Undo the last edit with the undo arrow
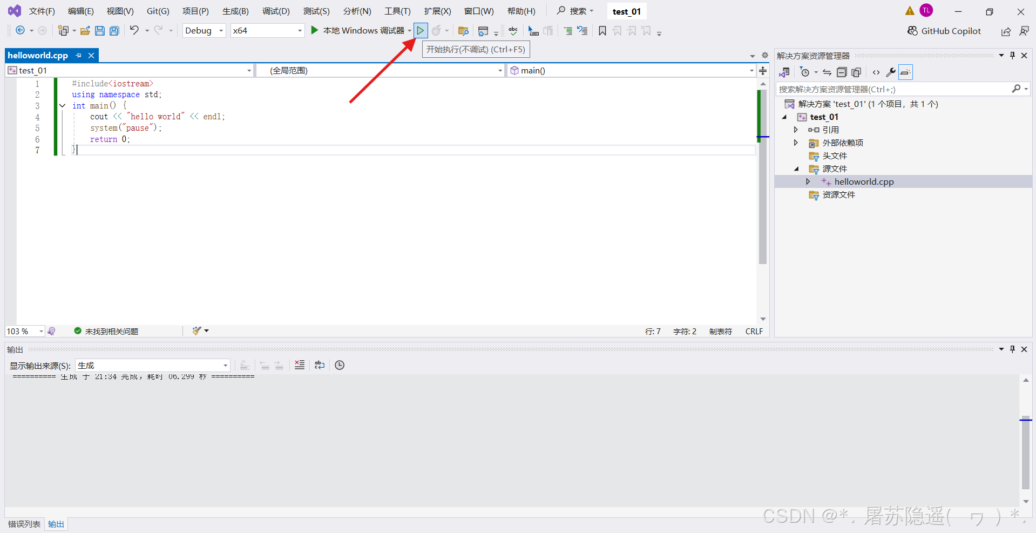This screenshot has width=1036, height=533. pos(134,30)
